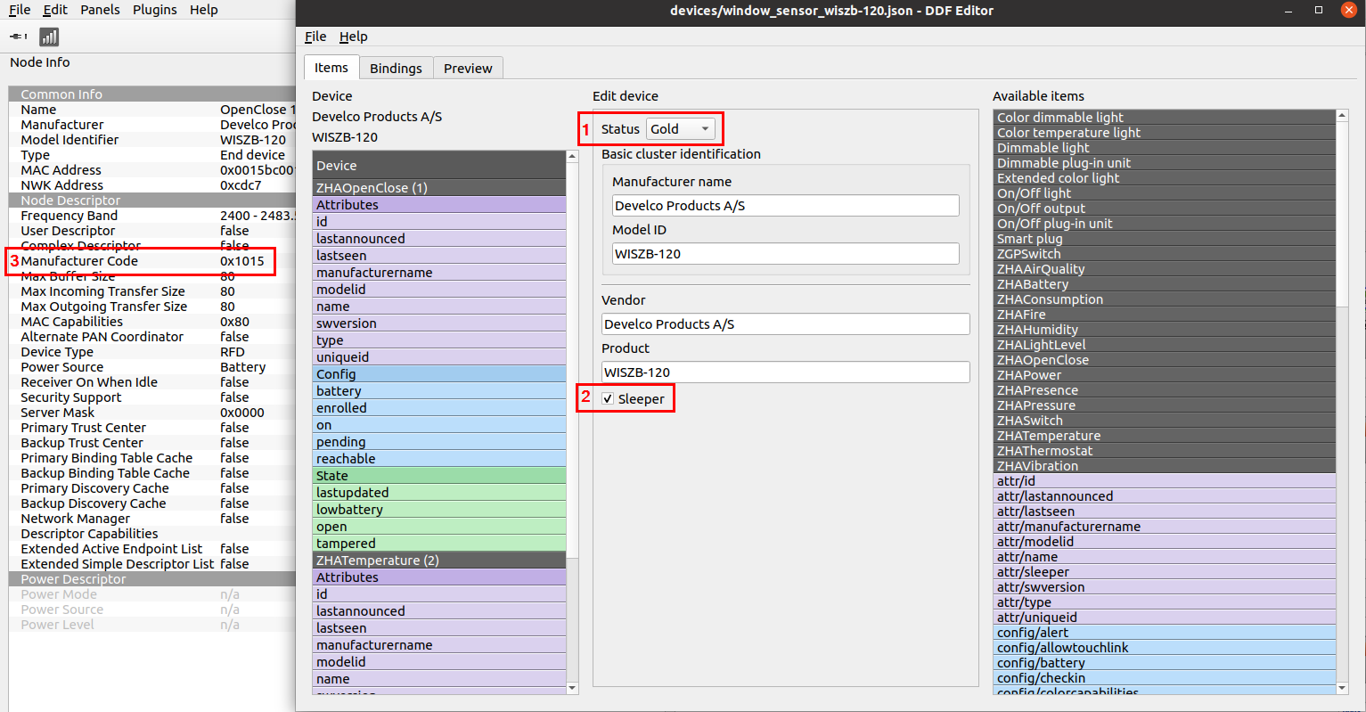Click the Available items scrollbar down arrow

point(1343,688)
